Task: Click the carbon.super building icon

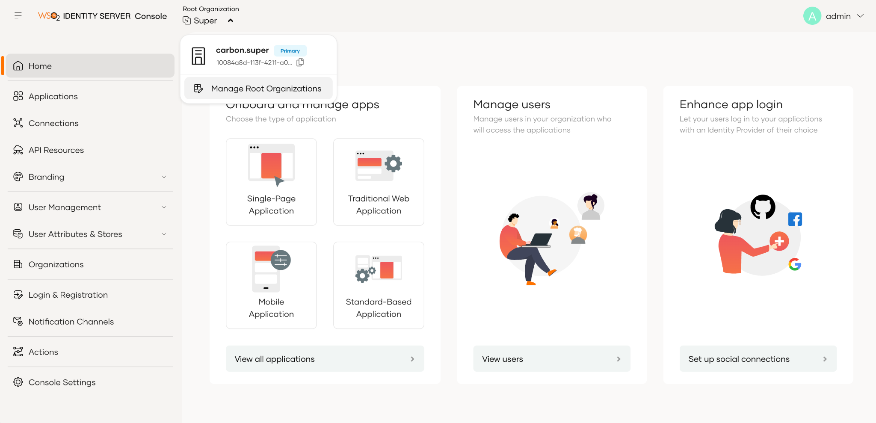Action: click(x=198, y=56)
